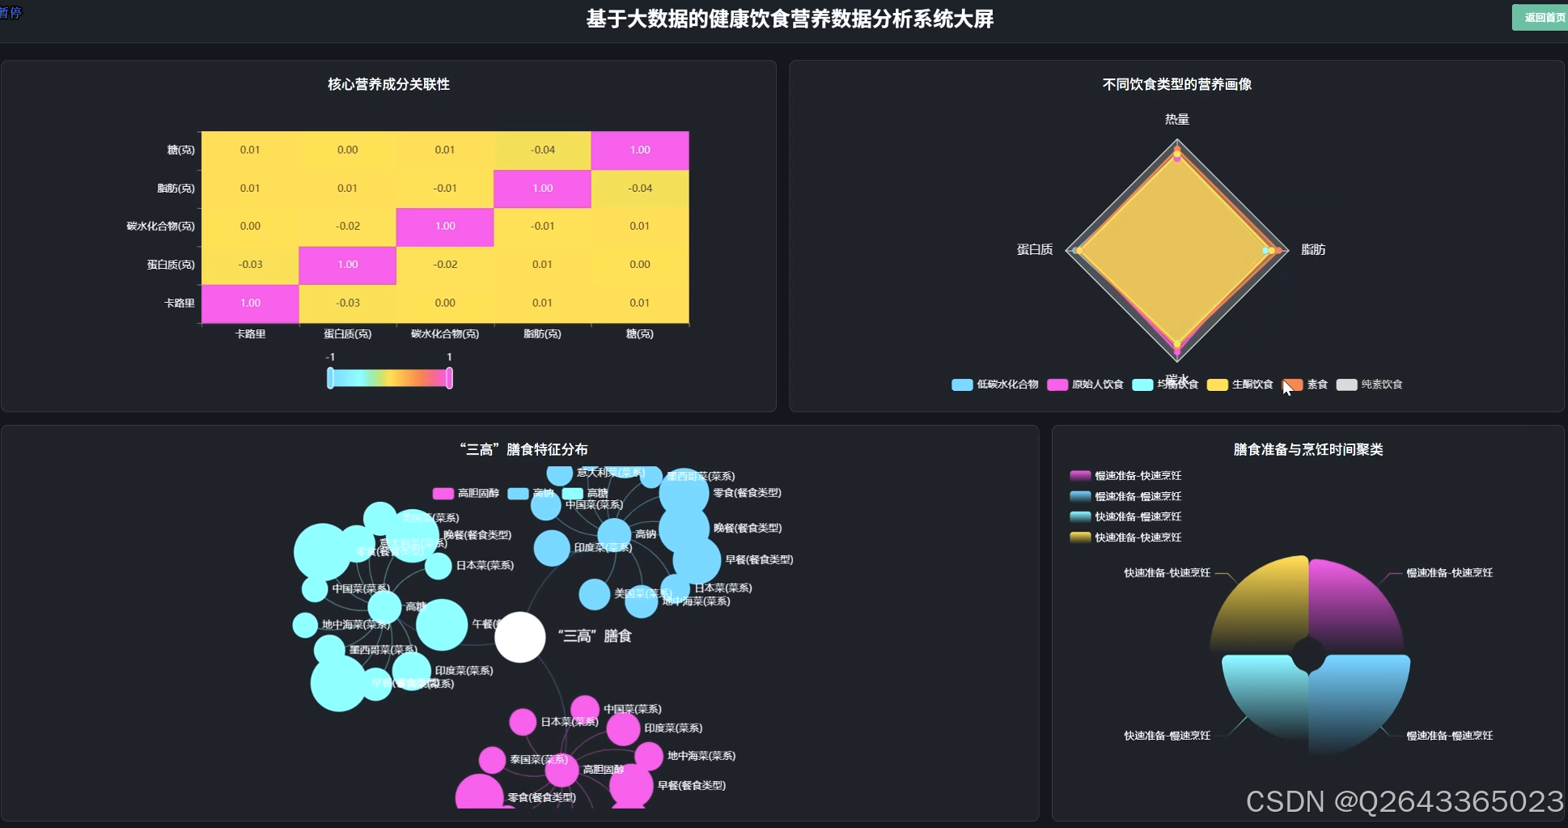Hide the 快速准备-快速烹饪 series via legend
The width and height of the screenshot is (1568, 828).
(x=1079, y=537)
